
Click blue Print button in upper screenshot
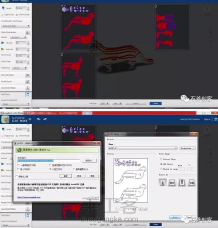(x=156, y=103)
